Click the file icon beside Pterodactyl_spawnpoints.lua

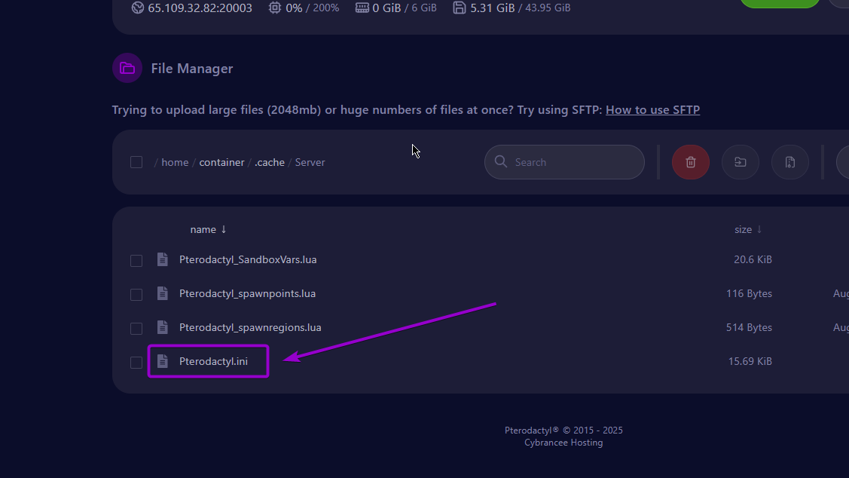(162, 294)
